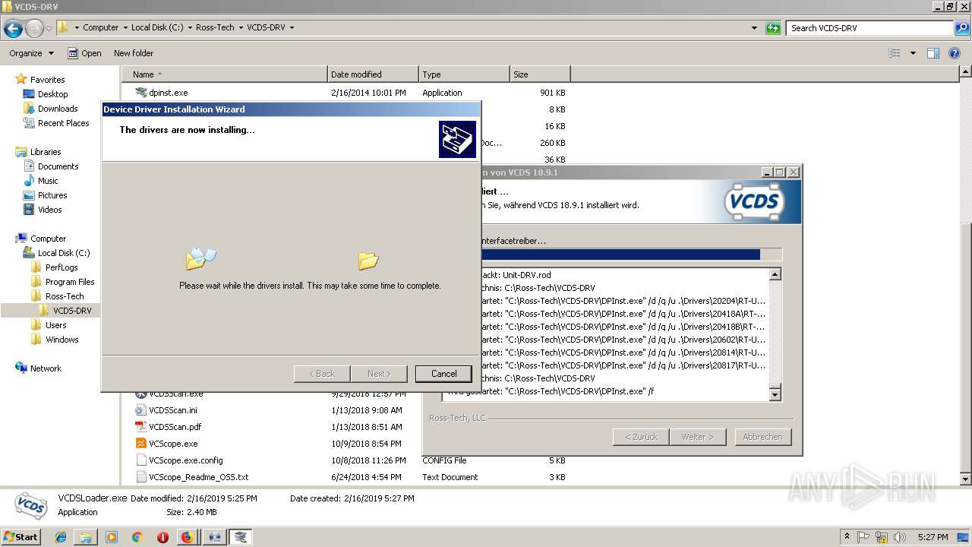The width and height of the screenshot is (972, 547).
Task: Select Program Files folder in tree
Action: pyautogui.click(x=70, y=282)
